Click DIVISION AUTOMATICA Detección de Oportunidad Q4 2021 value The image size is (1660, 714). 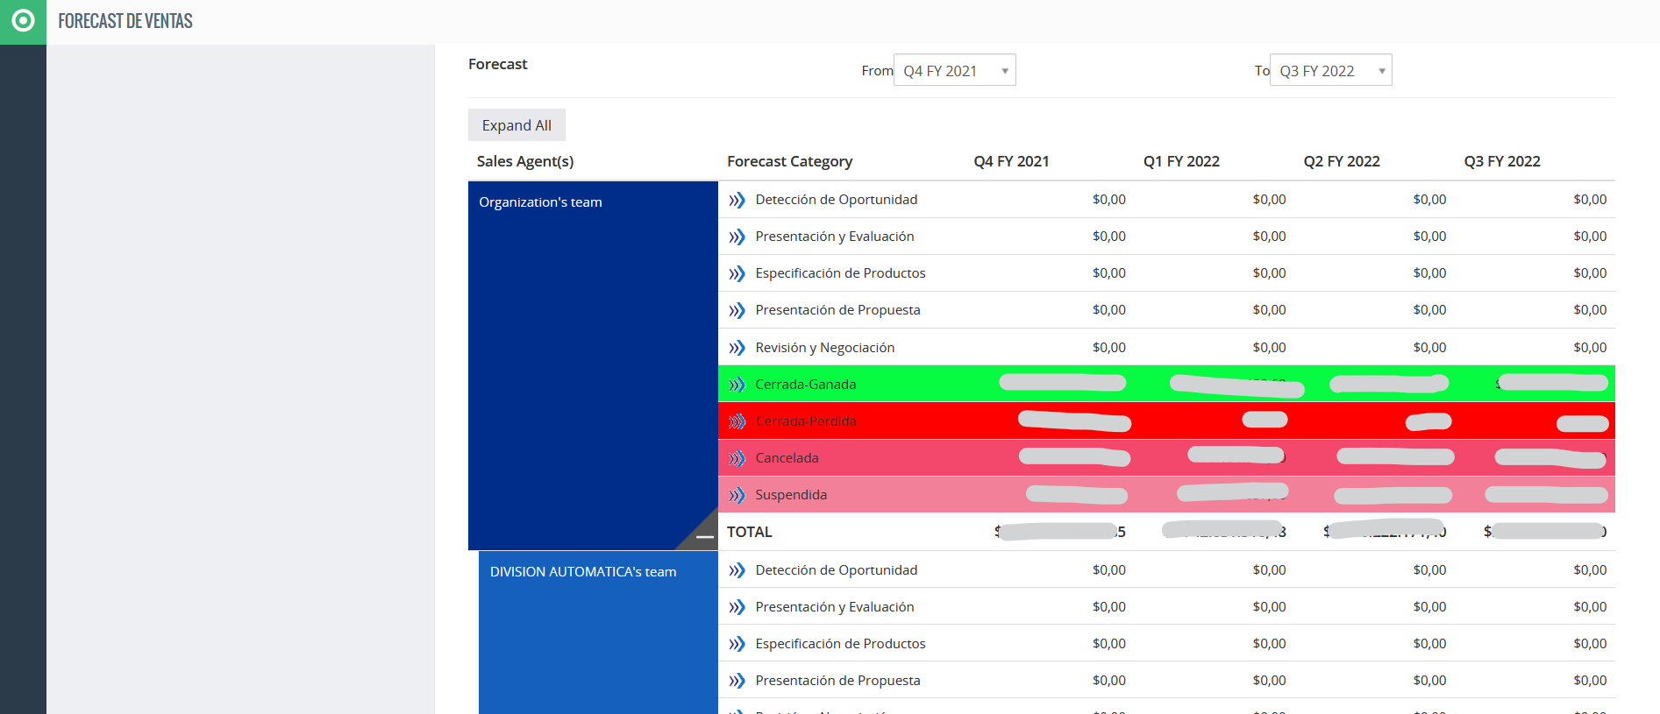tap(1109, 570)
